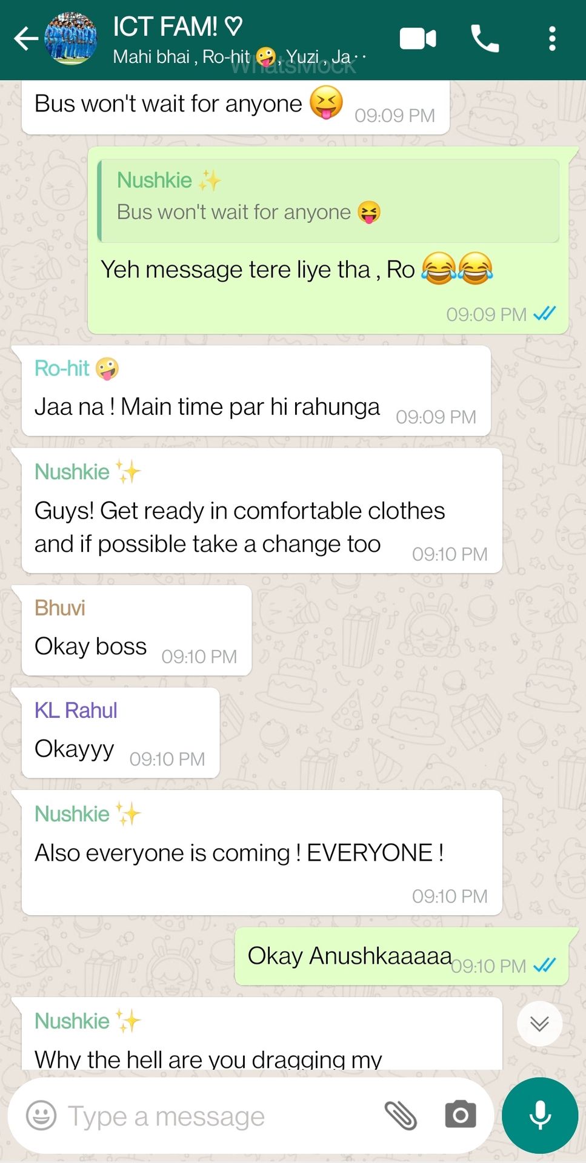
Task: Select the 'Also everyone is coming' message
Action: (262, 852)
